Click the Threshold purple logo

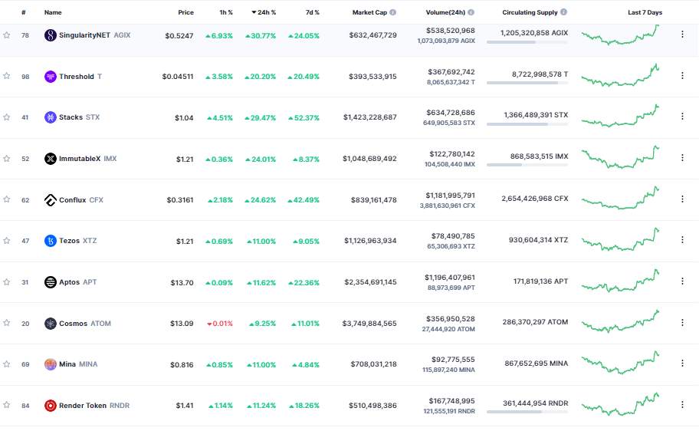click(x=51, y=76)
